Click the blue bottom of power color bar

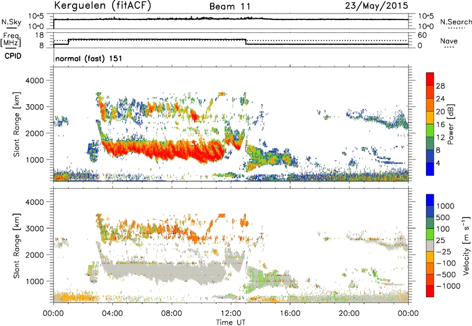click(430, 169)
